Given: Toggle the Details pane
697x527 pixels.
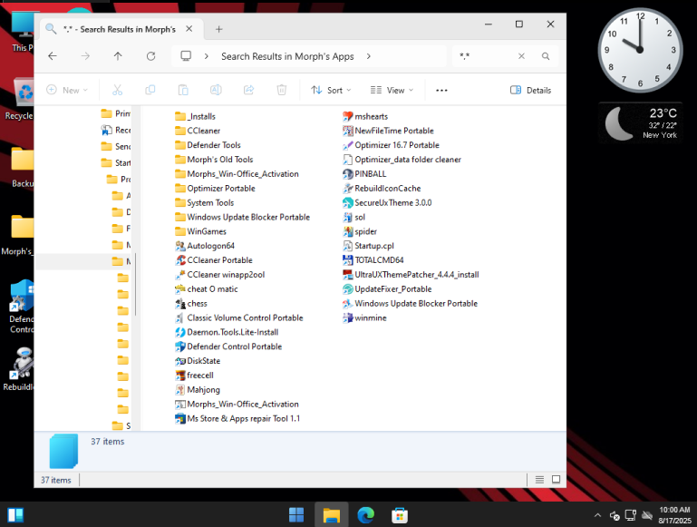Looking at the screenshot, I should coord(531,91).
